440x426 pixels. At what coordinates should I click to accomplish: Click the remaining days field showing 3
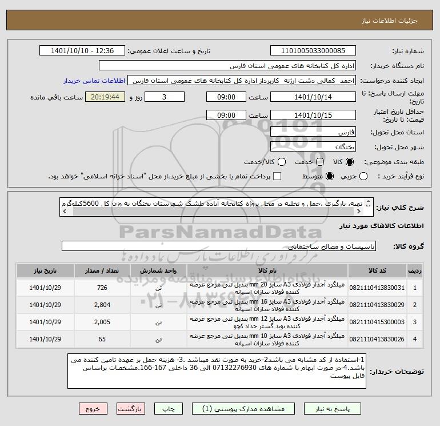pyautogui.click(x=165, y=97)
